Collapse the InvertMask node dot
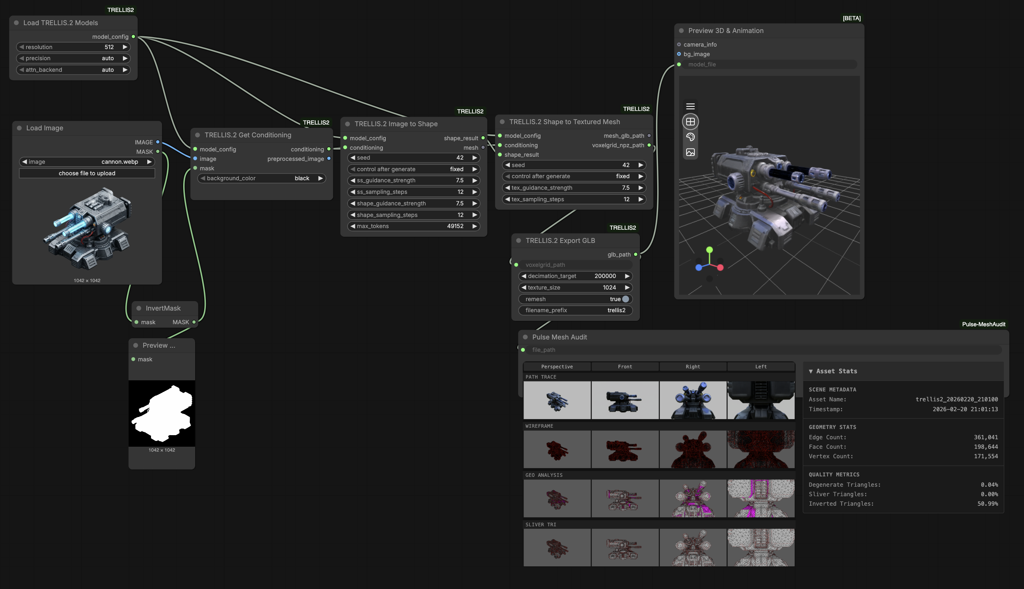This screenshot has width=1024, height=589. (139, 308)
